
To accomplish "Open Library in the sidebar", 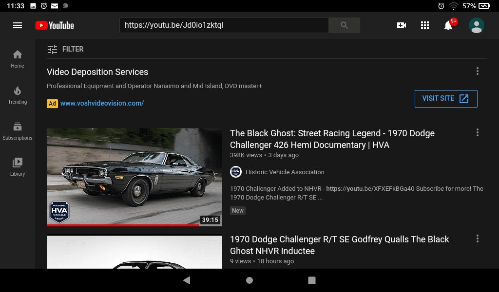I will tap(18, 167).
